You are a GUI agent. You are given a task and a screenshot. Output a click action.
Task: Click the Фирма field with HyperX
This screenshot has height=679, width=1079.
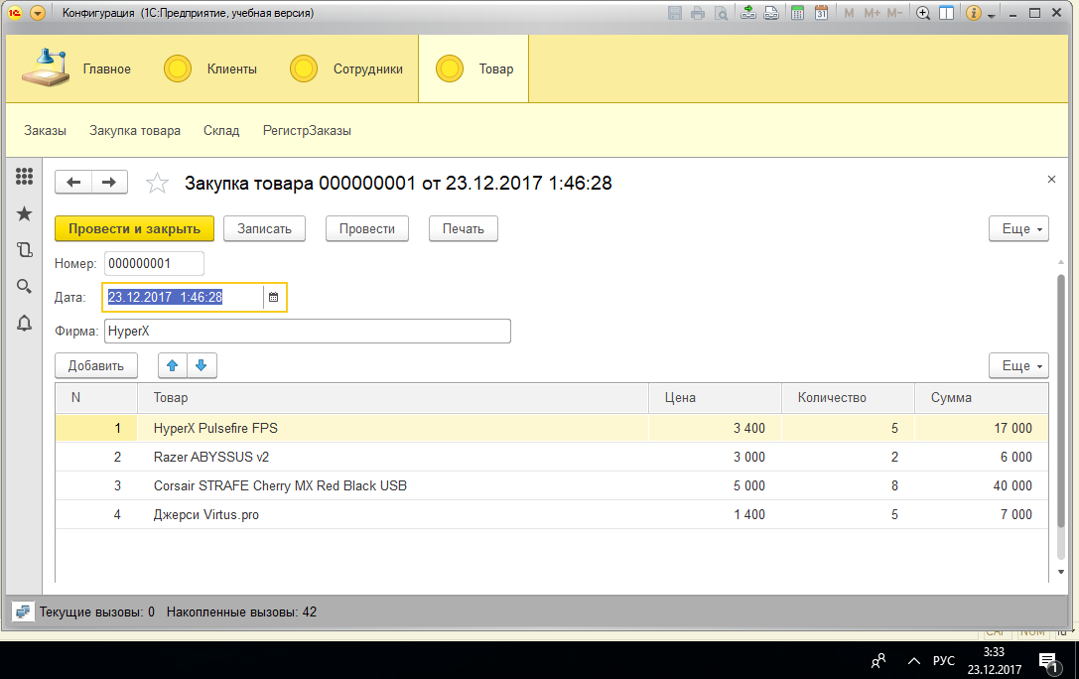(x=308, y=331)
